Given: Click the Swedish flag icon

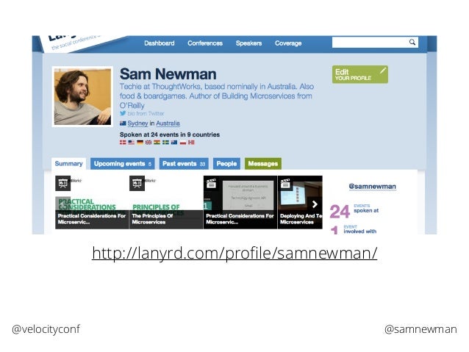Looking at the screenshot, I should [x=165, y=143].
